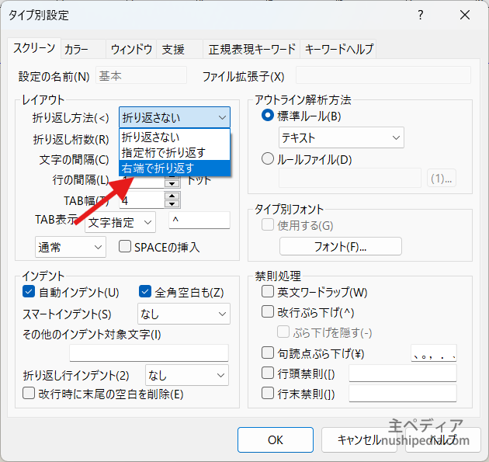Image resolution: width=489 pixels, height=462 pixels.
Task: Switch to the カラー tab
Action: pos(76,50)
